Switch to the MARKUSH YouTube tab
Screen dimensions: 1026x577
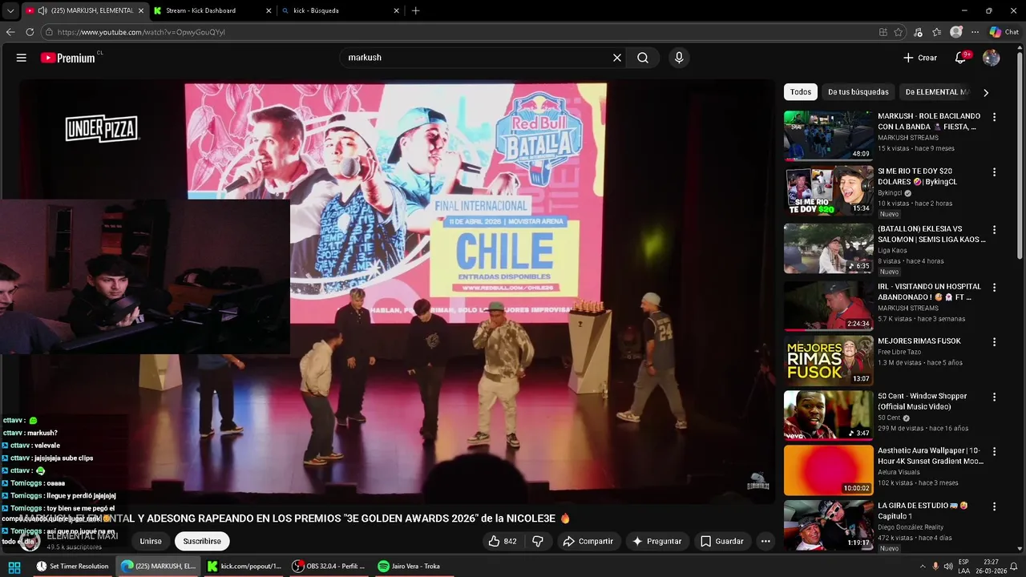pos(84,10)
